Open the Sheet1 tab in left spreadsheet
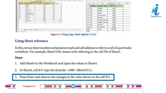 point(26,29)
